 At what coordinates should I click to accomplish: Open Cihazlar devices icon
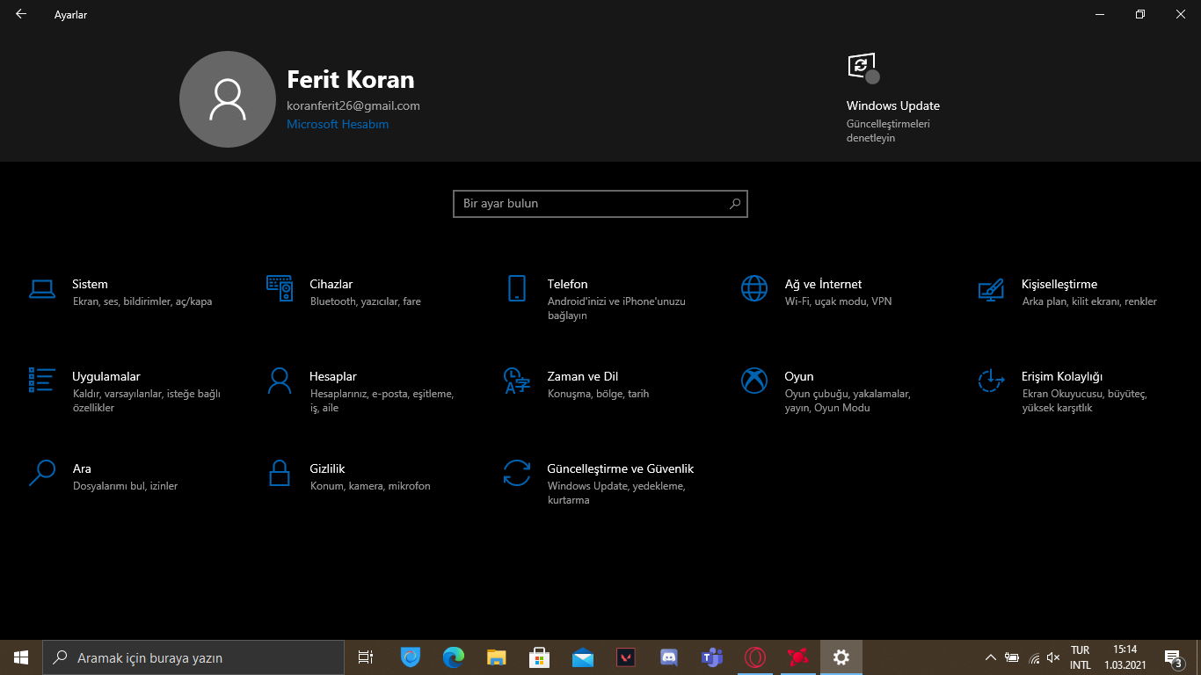point(280,288)
